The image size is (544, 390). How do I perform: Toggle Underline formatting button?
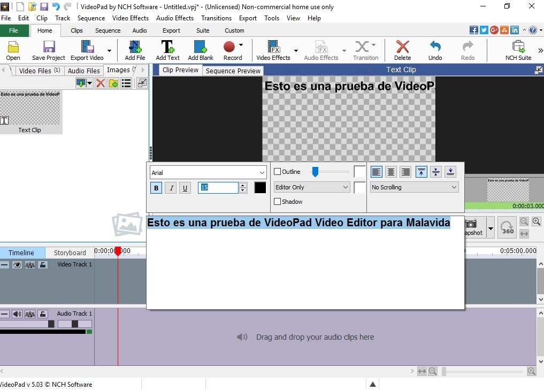(x=185, y=188)
